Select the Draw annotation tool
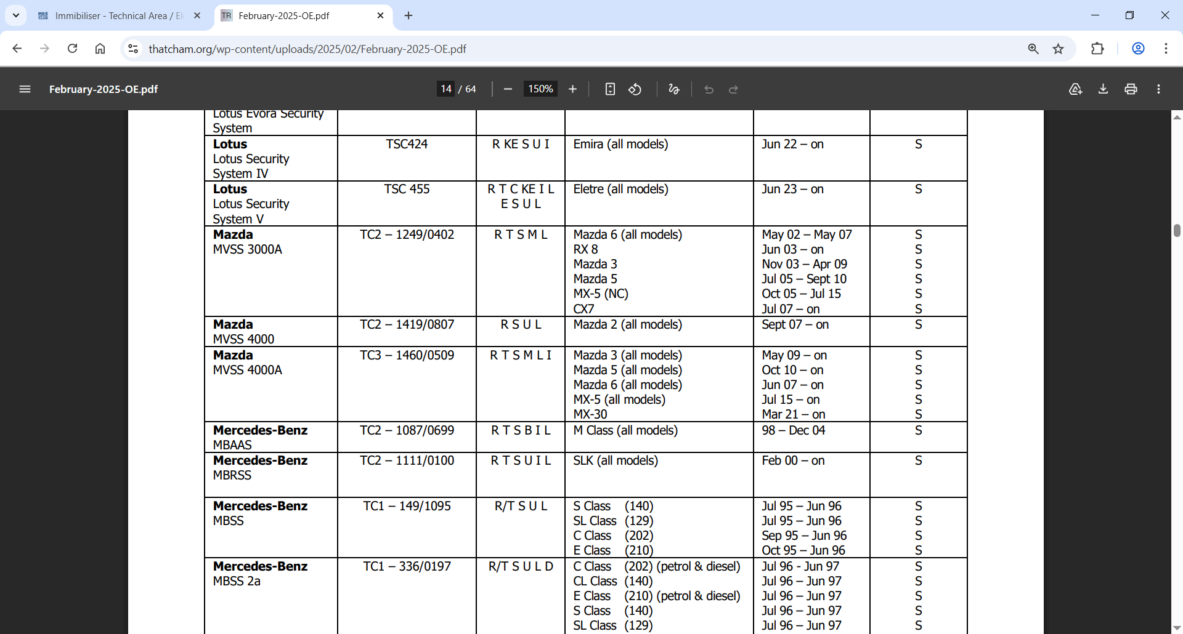 pos(673,89)
